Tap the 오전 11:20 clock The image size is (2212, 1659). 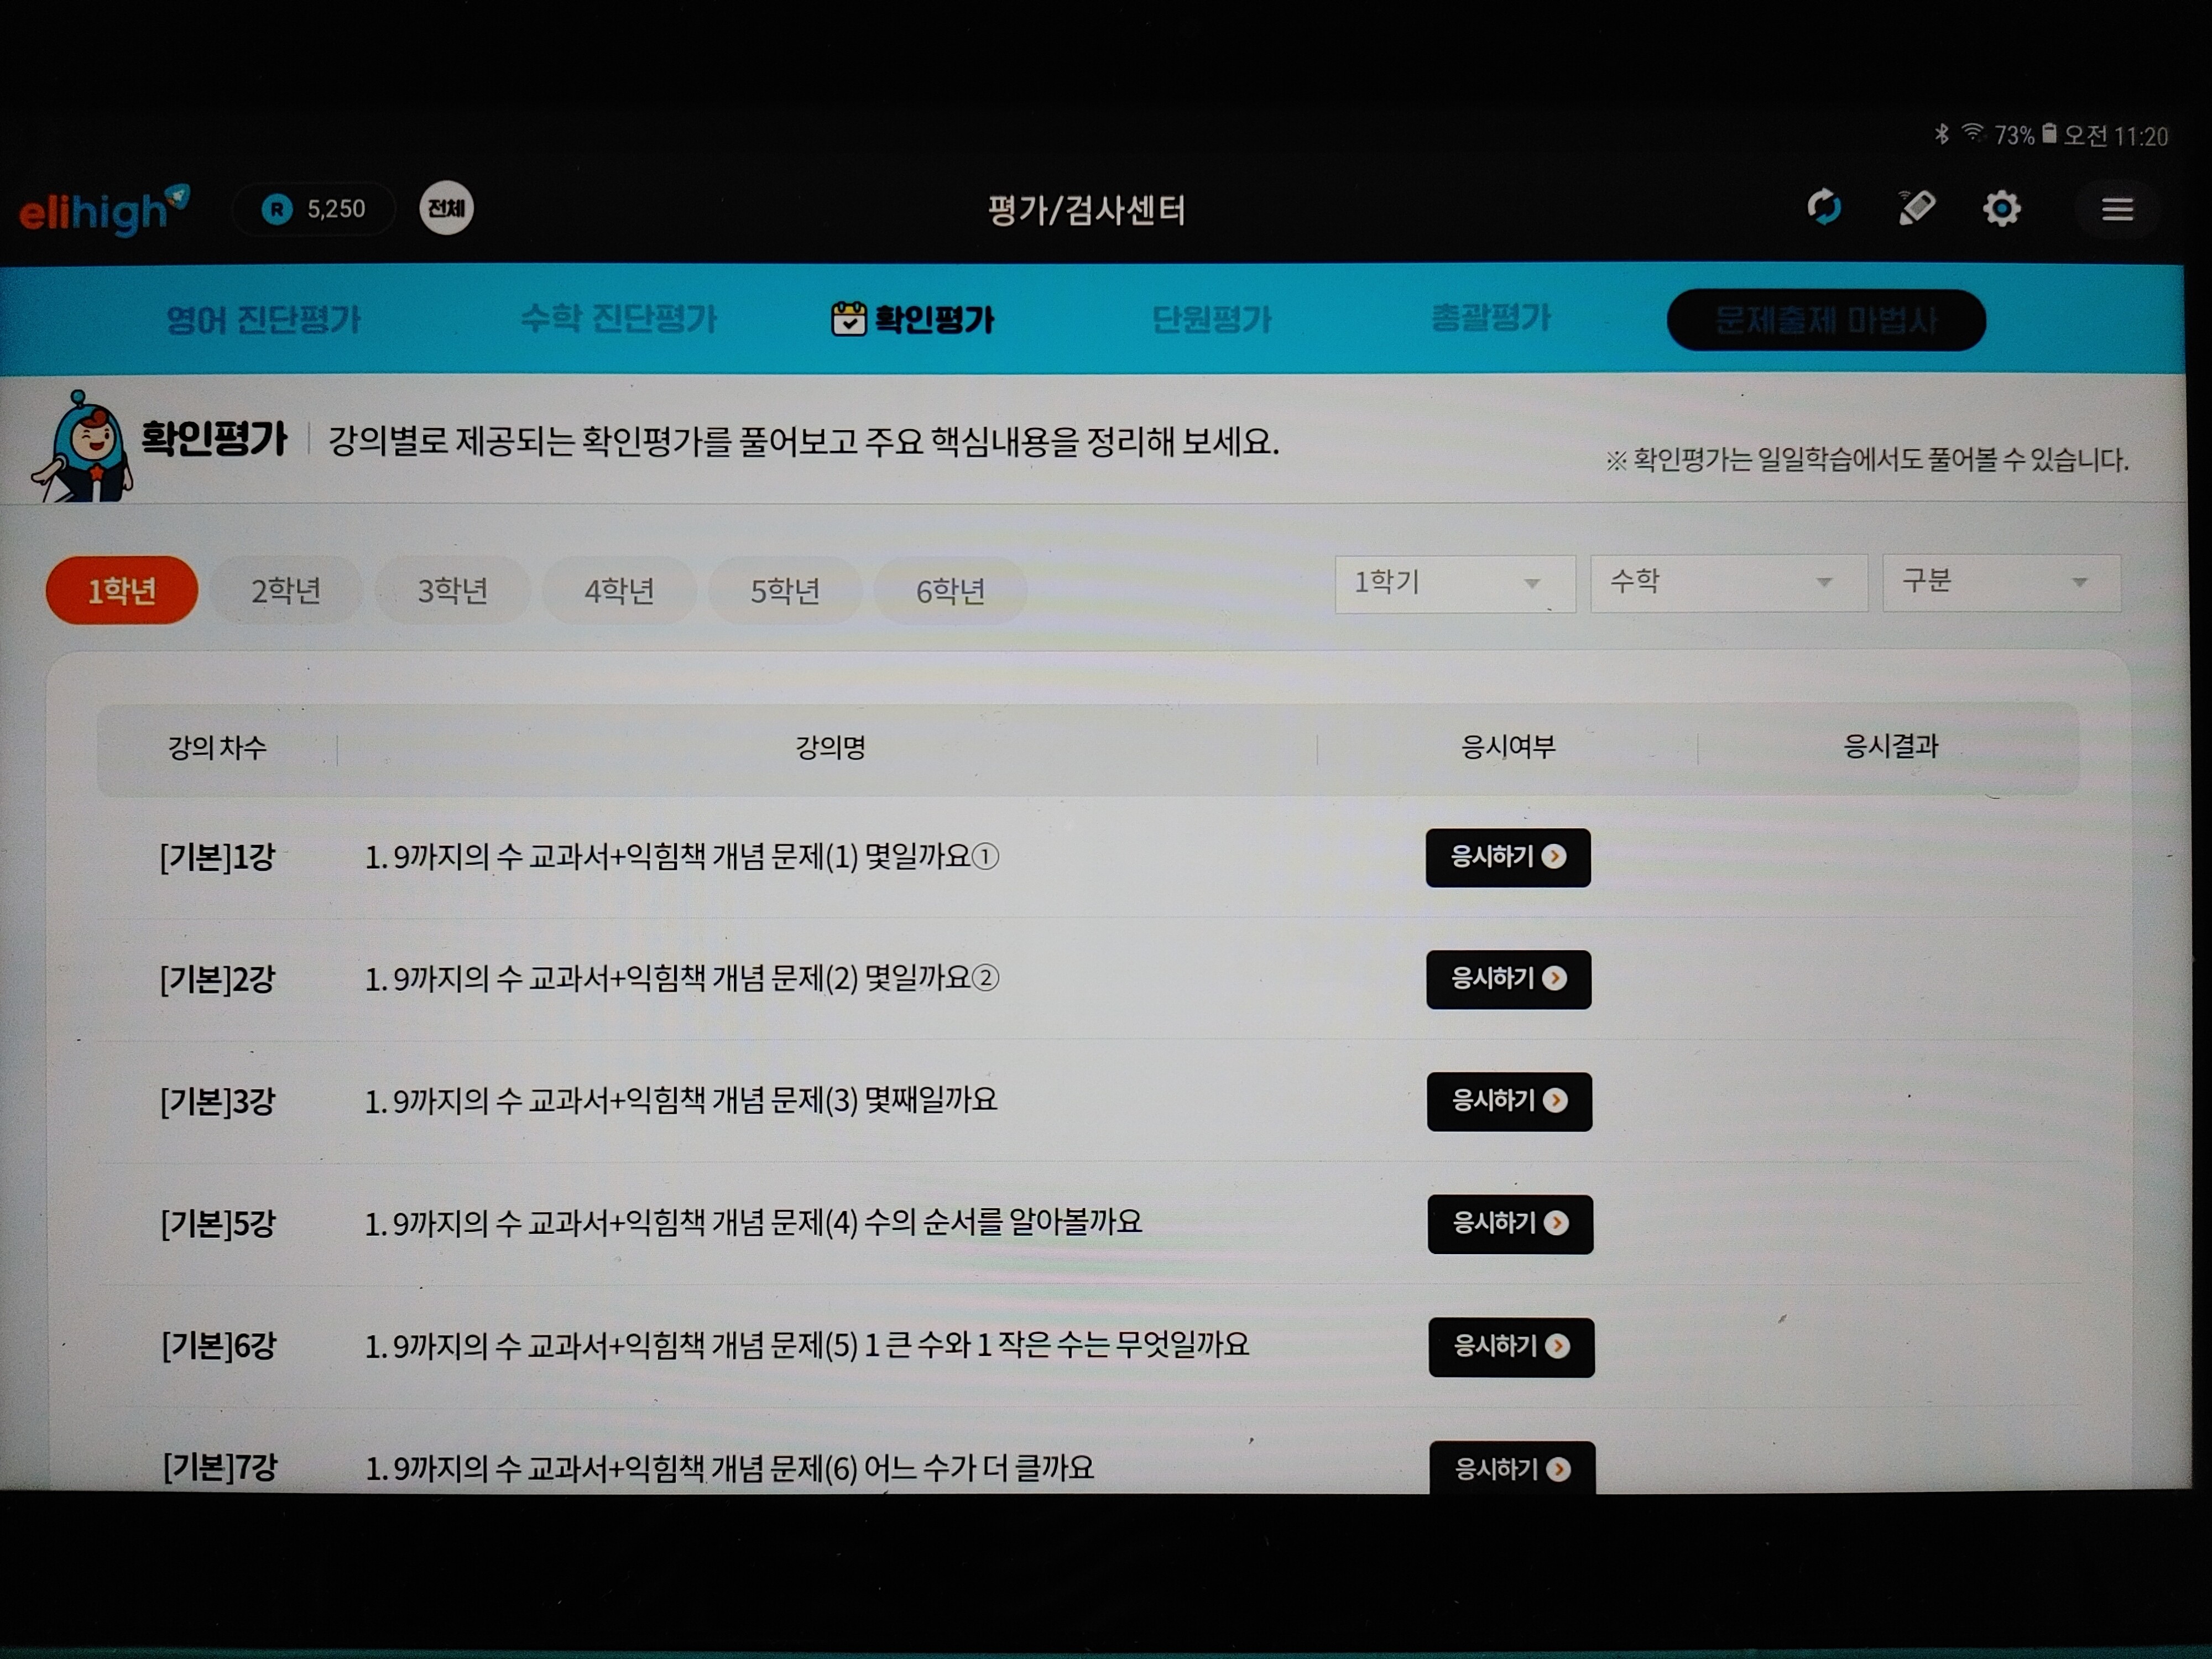coord(2116,136)
